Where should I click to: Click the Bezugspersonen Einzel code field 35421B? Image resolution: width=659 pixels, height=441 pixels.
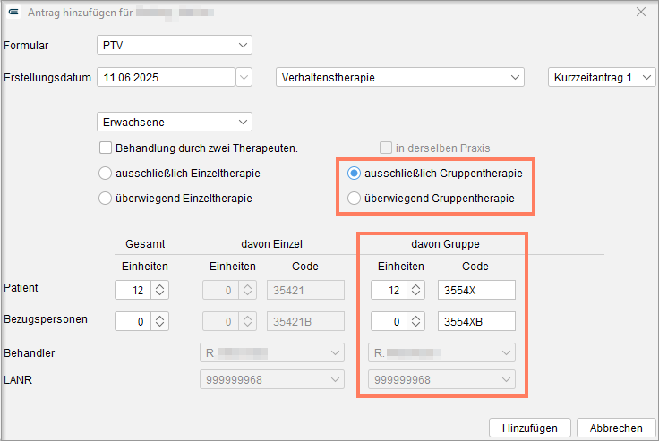[x=305, y=321]
